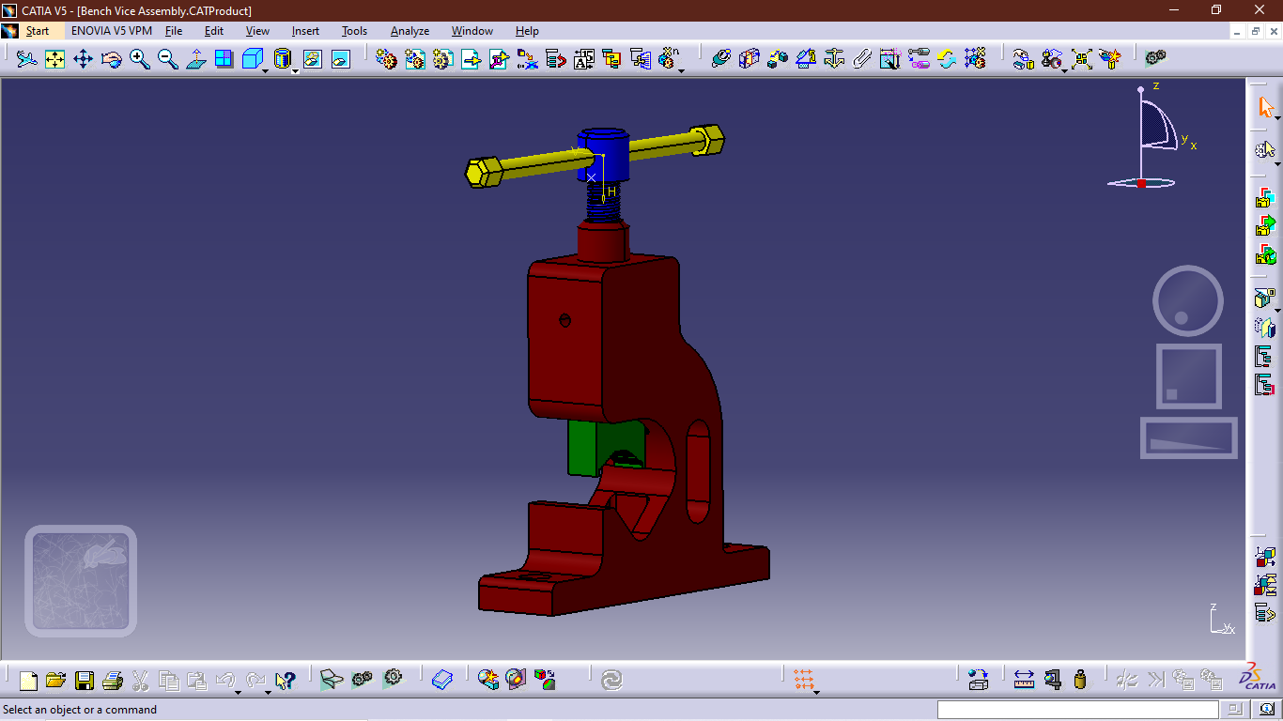The width and height of the screenshot is (1283, 721).
Task: Toggle Normal View orientation
Action: (x=195, y=58)
